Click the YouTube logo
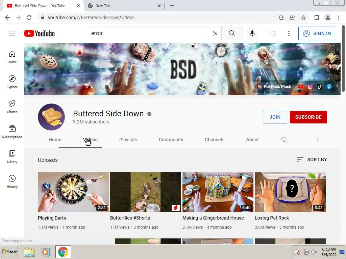Screen dimensions: 346x259 coord(40,33)
